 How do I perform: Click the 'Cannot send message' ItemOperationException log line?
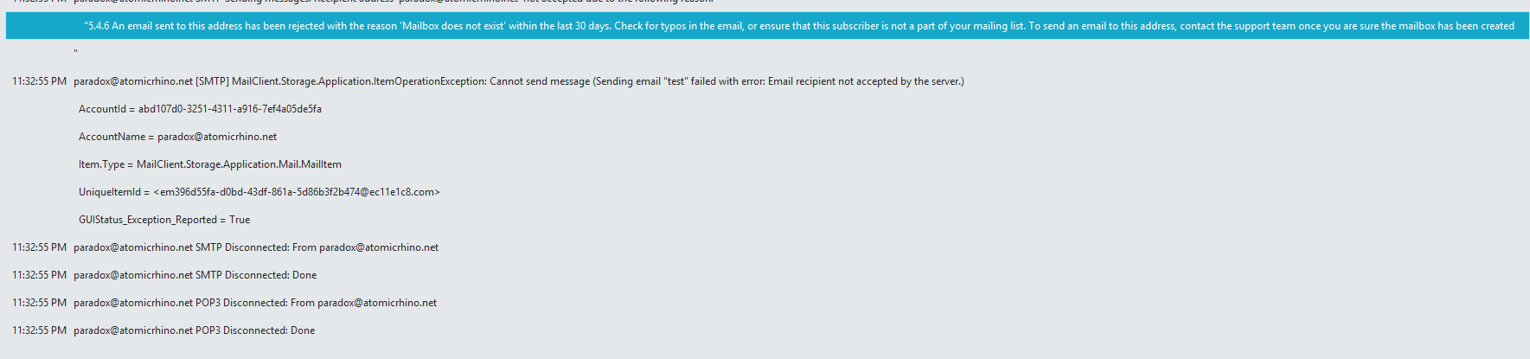[x=518, y=81]
